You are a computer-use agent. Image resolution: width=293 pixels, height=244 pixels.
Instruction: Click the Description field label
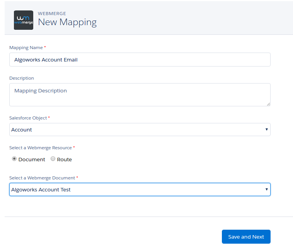[x=22, y=78]
